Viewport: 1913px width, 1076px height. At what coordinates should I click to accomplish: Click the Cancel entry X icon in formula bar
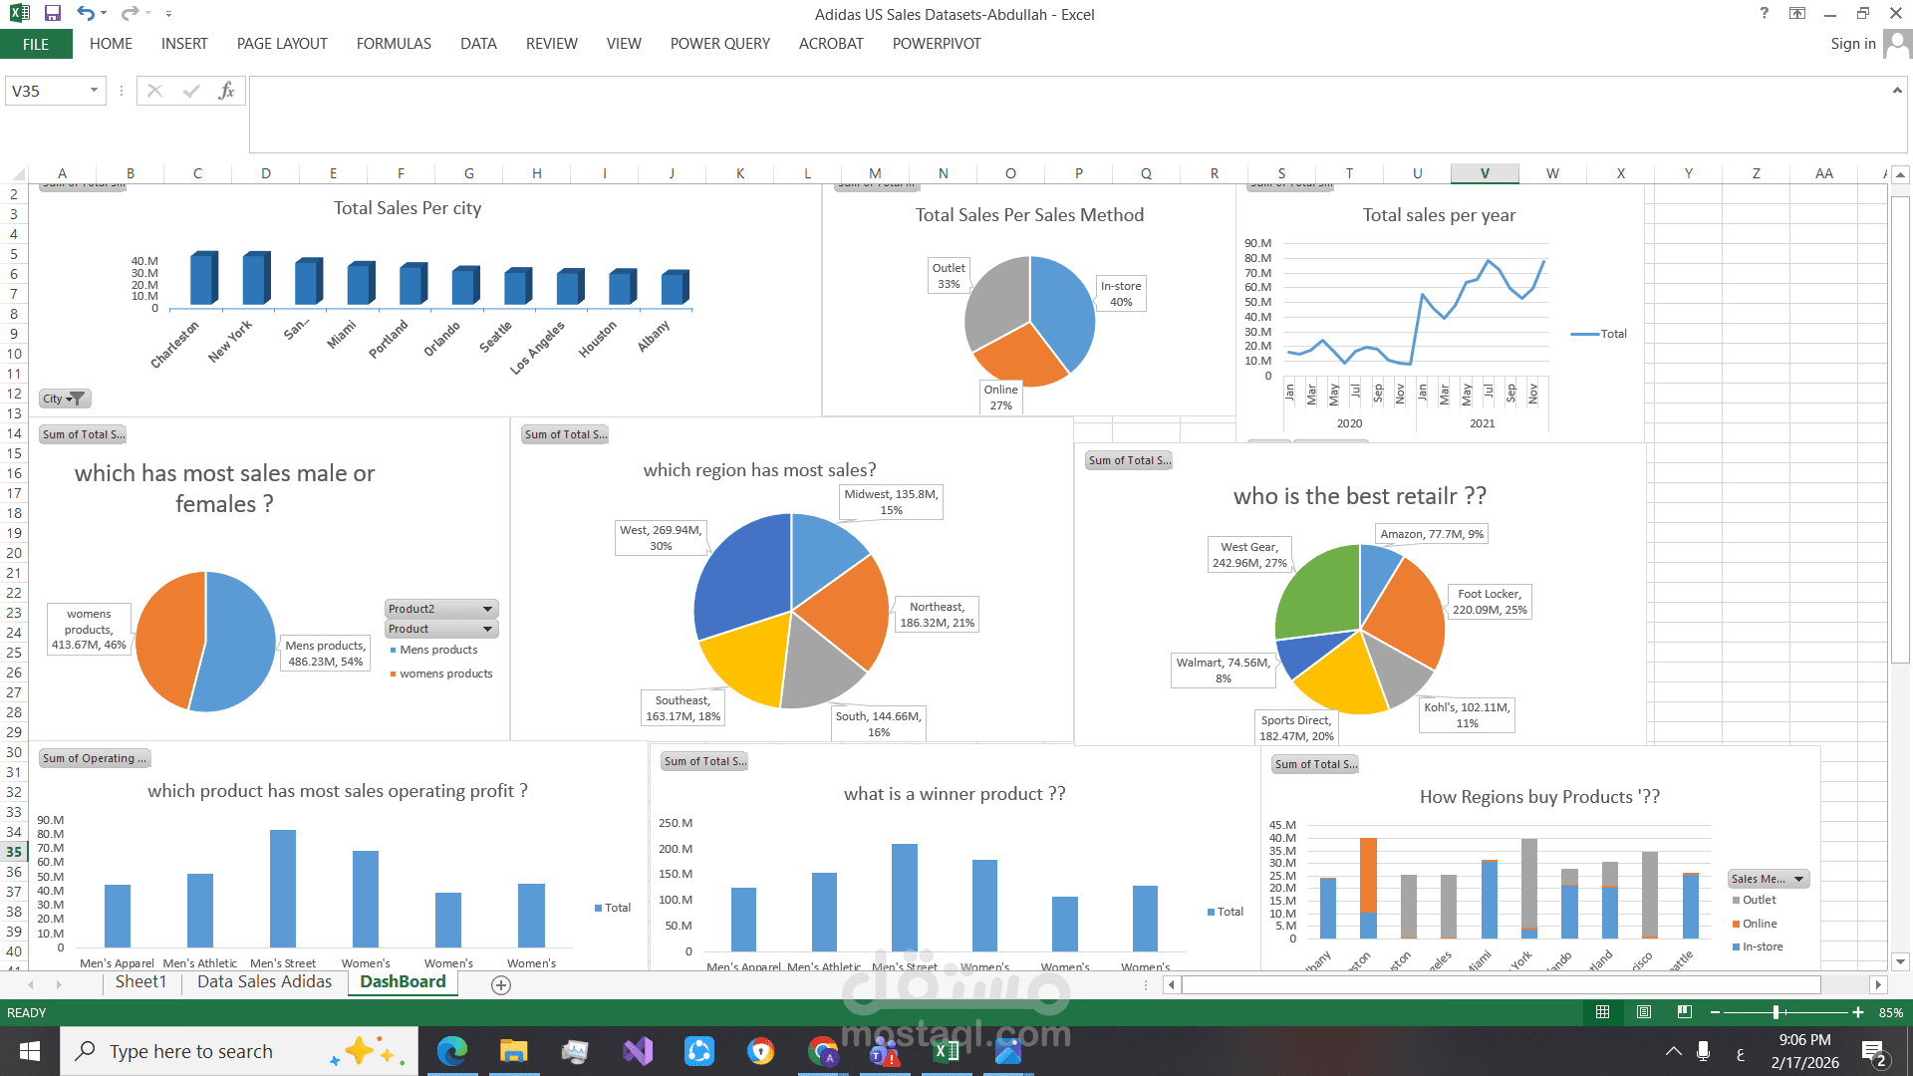(154, 91)
